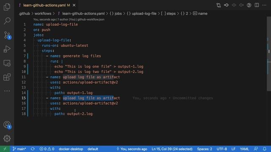271x152 pixels.
Task: Click 'ubuntu-latest' text on line 5
Action: pos(75,46)
